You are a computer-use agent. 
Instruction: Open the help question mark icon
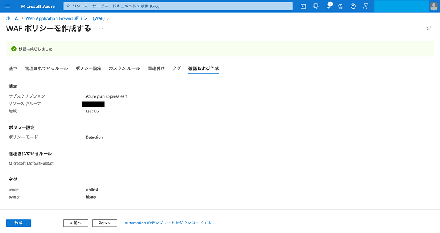tap(353, 6)
